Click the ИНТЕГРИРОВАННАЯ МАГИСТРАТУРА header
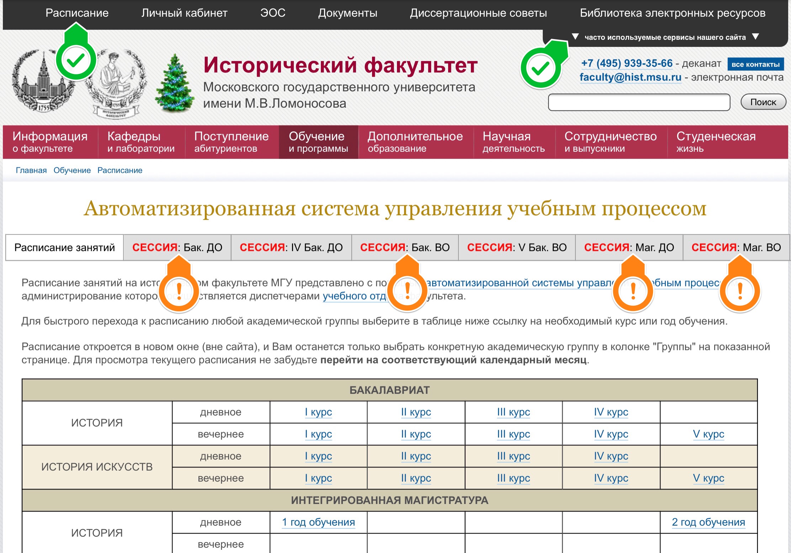 [390, 500]
